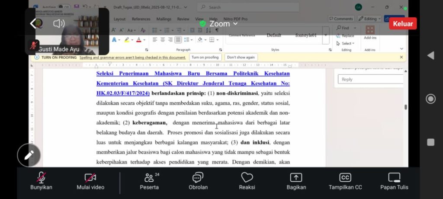Click the Decrease Indent icon
This screenshot has width=443, height=199.
(x=192, y=30)
